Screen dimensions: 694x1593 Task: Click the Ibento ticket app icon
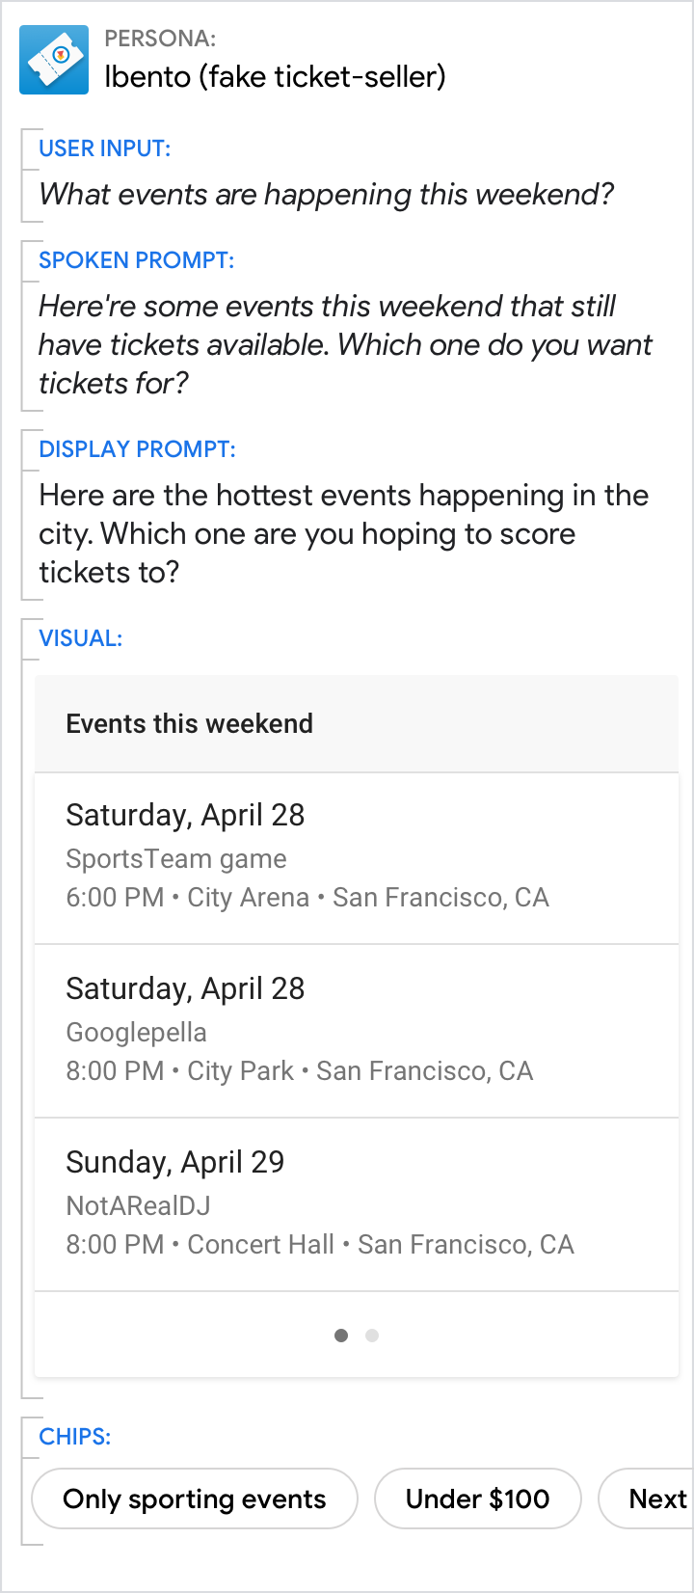point(54,60)
